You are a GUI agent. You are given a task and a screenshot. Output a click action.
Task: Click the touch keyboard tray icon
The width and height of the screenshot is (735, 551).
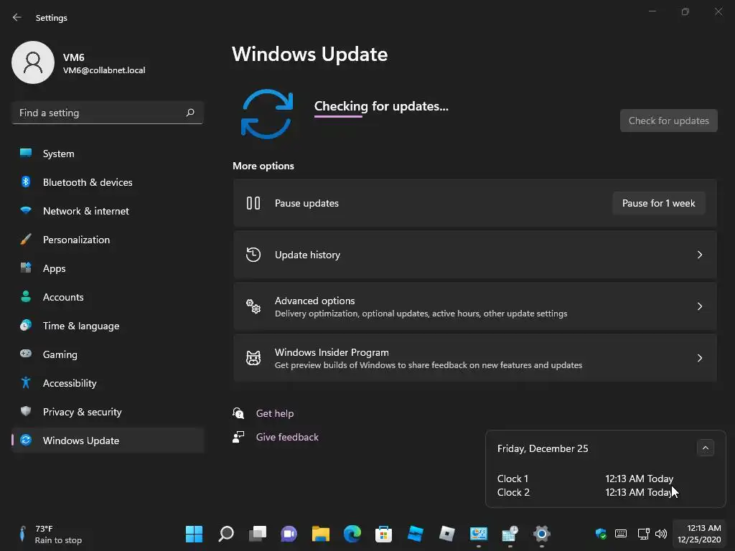tap(621, 534)
